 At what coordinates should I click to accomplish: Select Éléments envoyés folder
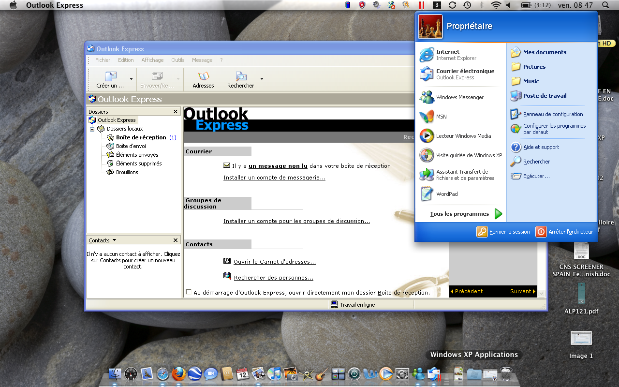(133, 155)
